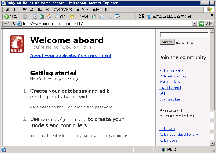Click the IE icon in title bar
Viewport: 216px width, 153px height.
point(3,3)
